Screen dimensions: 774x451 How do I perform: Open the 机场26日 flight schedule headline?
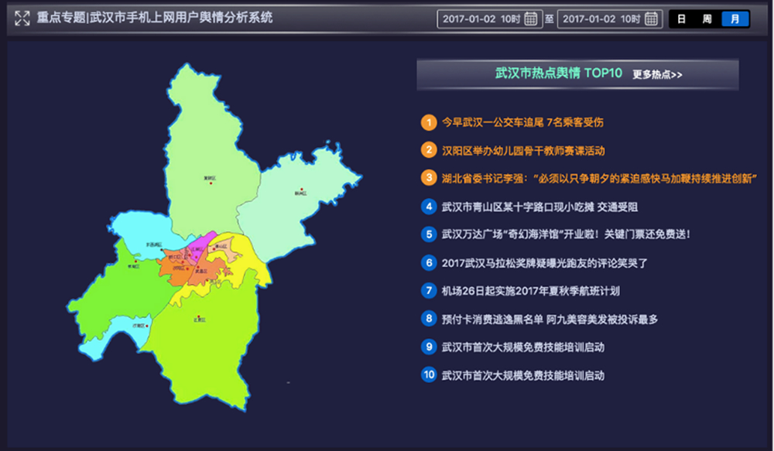pyautogui.click(x=530, y=291)
